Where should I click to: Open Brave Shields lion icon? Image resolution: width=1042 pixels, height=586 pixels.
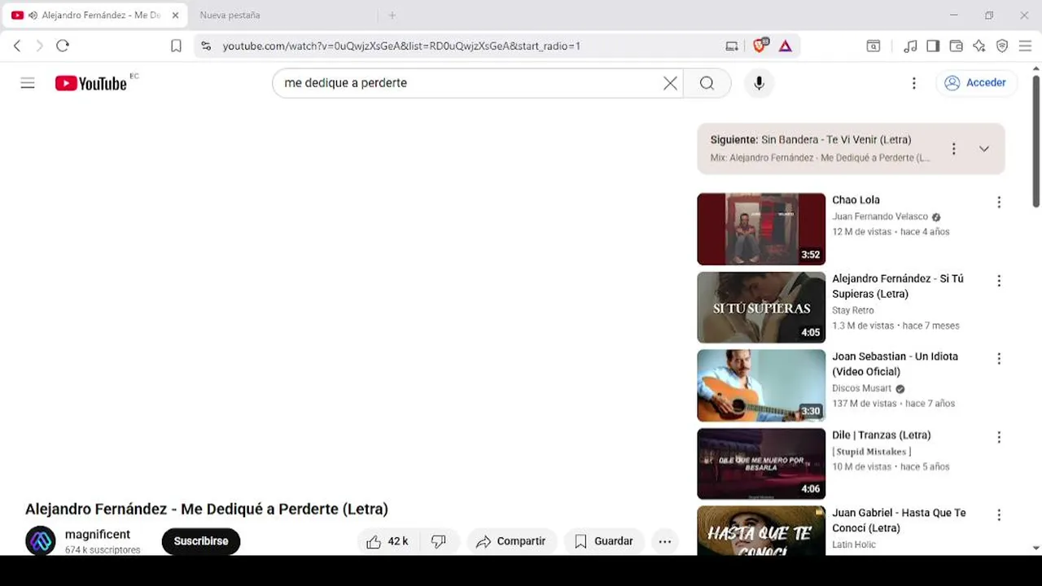(760, 46)
